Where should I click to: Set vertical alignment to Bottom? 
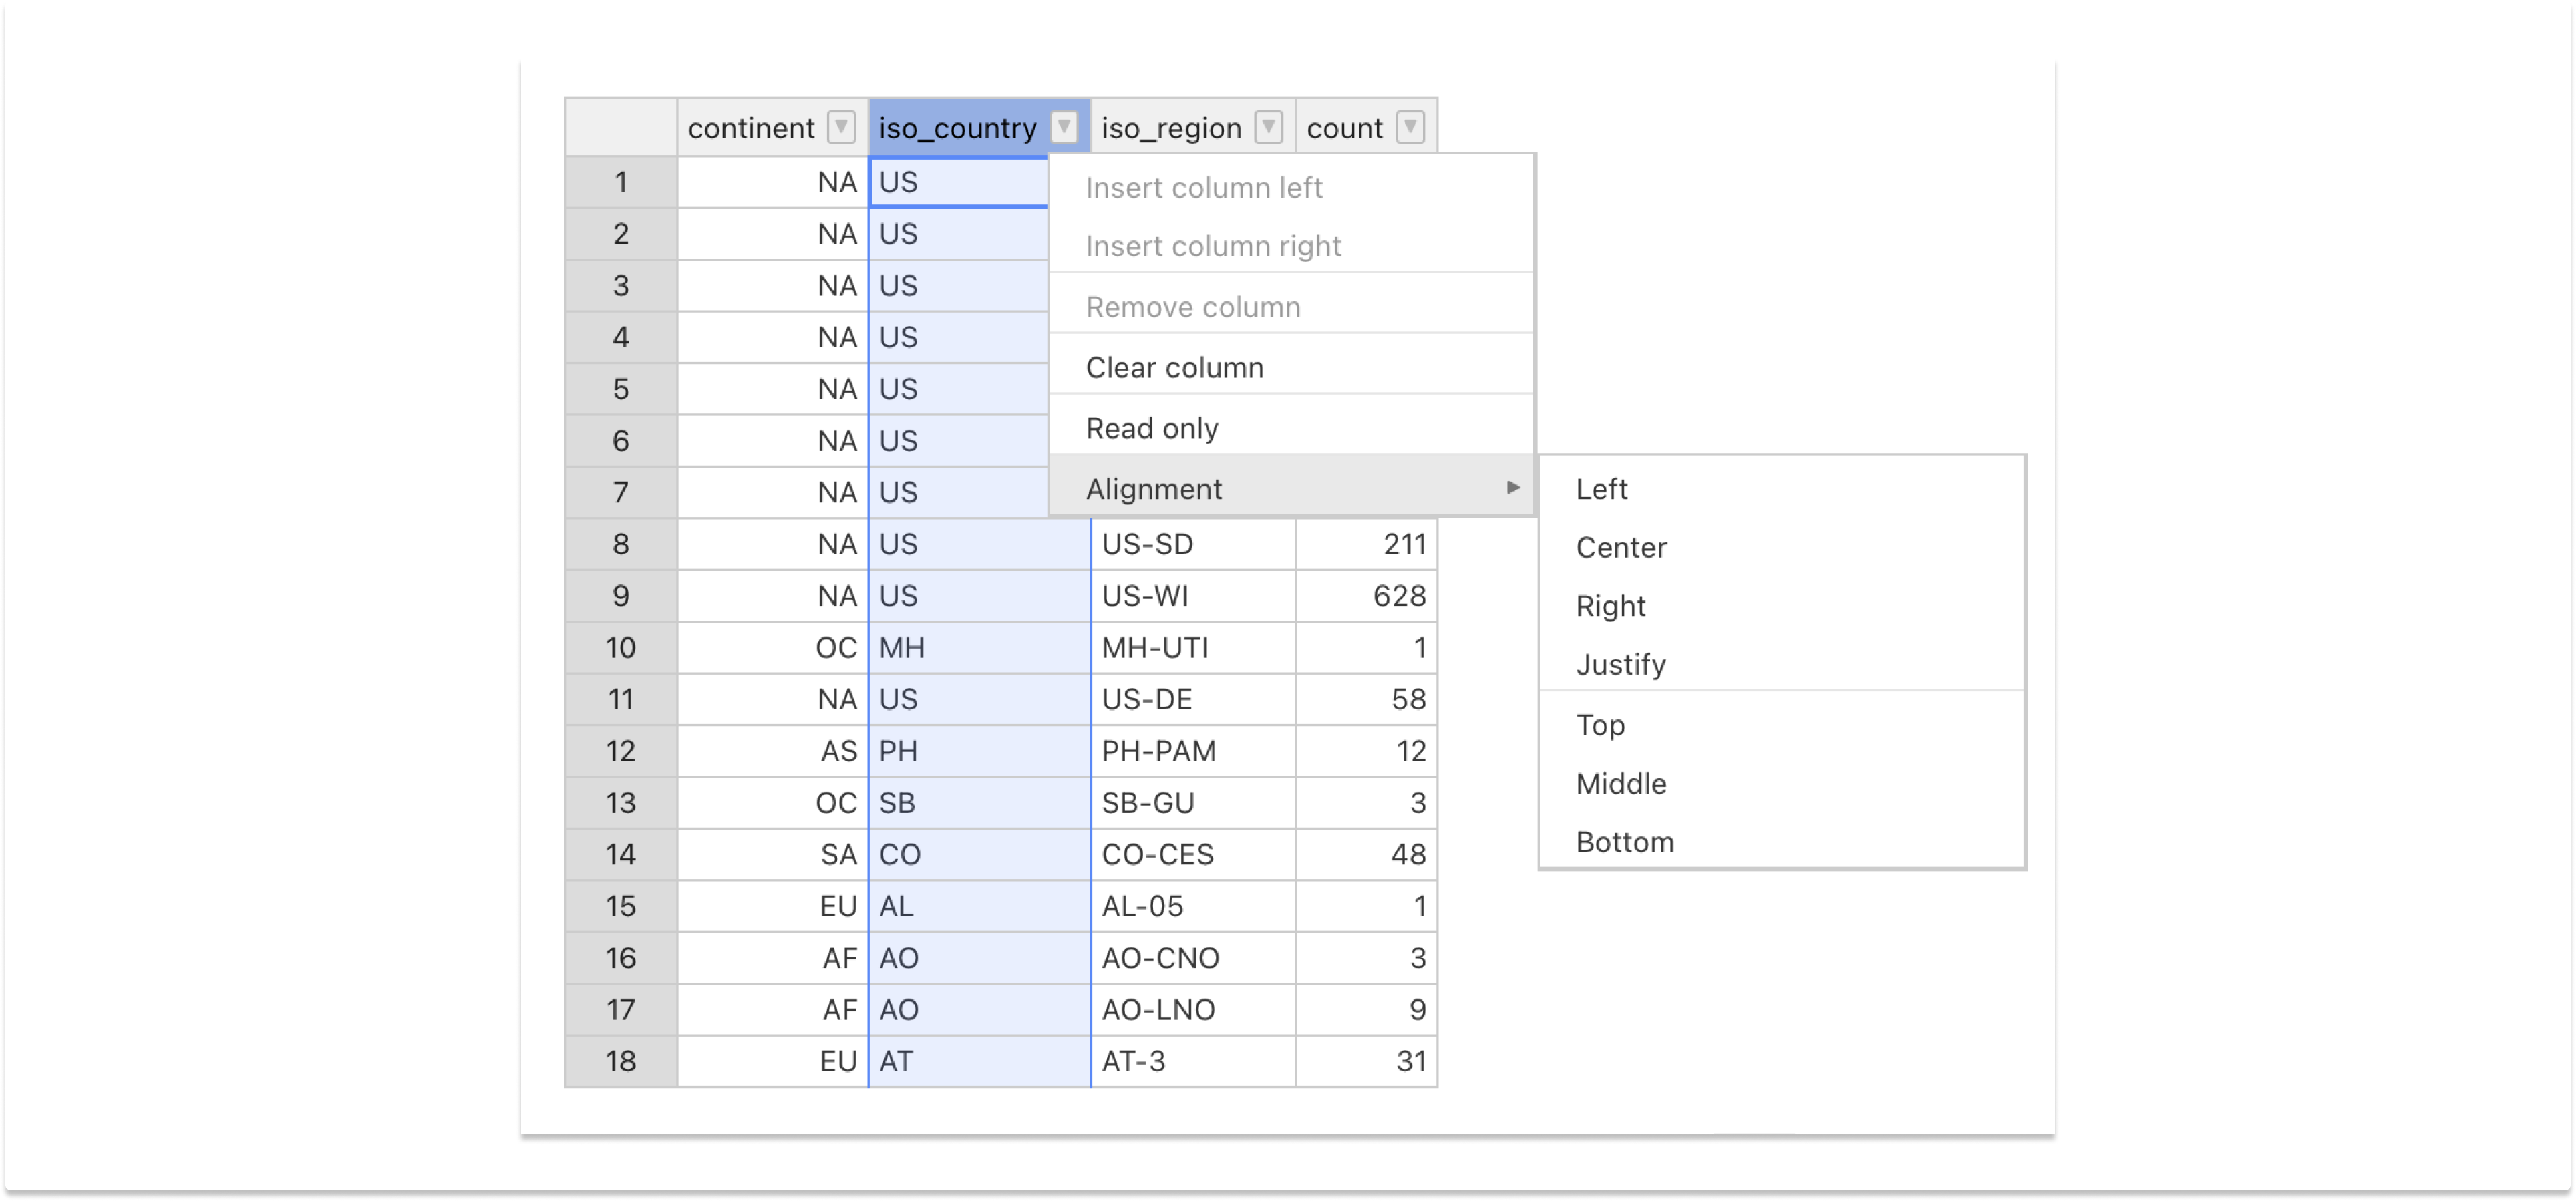click(x=1624, y=842)
